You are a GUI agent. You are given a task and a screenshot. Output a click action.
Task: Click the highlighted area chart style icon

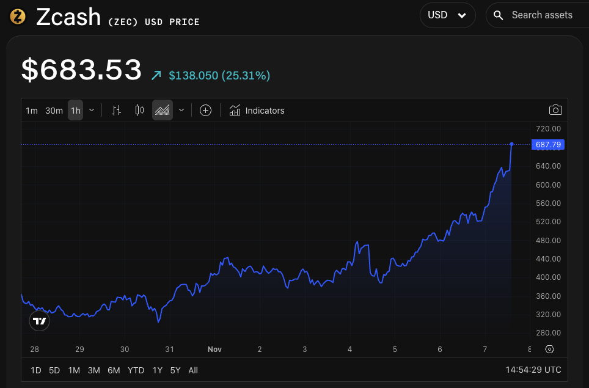click(162, 110)
